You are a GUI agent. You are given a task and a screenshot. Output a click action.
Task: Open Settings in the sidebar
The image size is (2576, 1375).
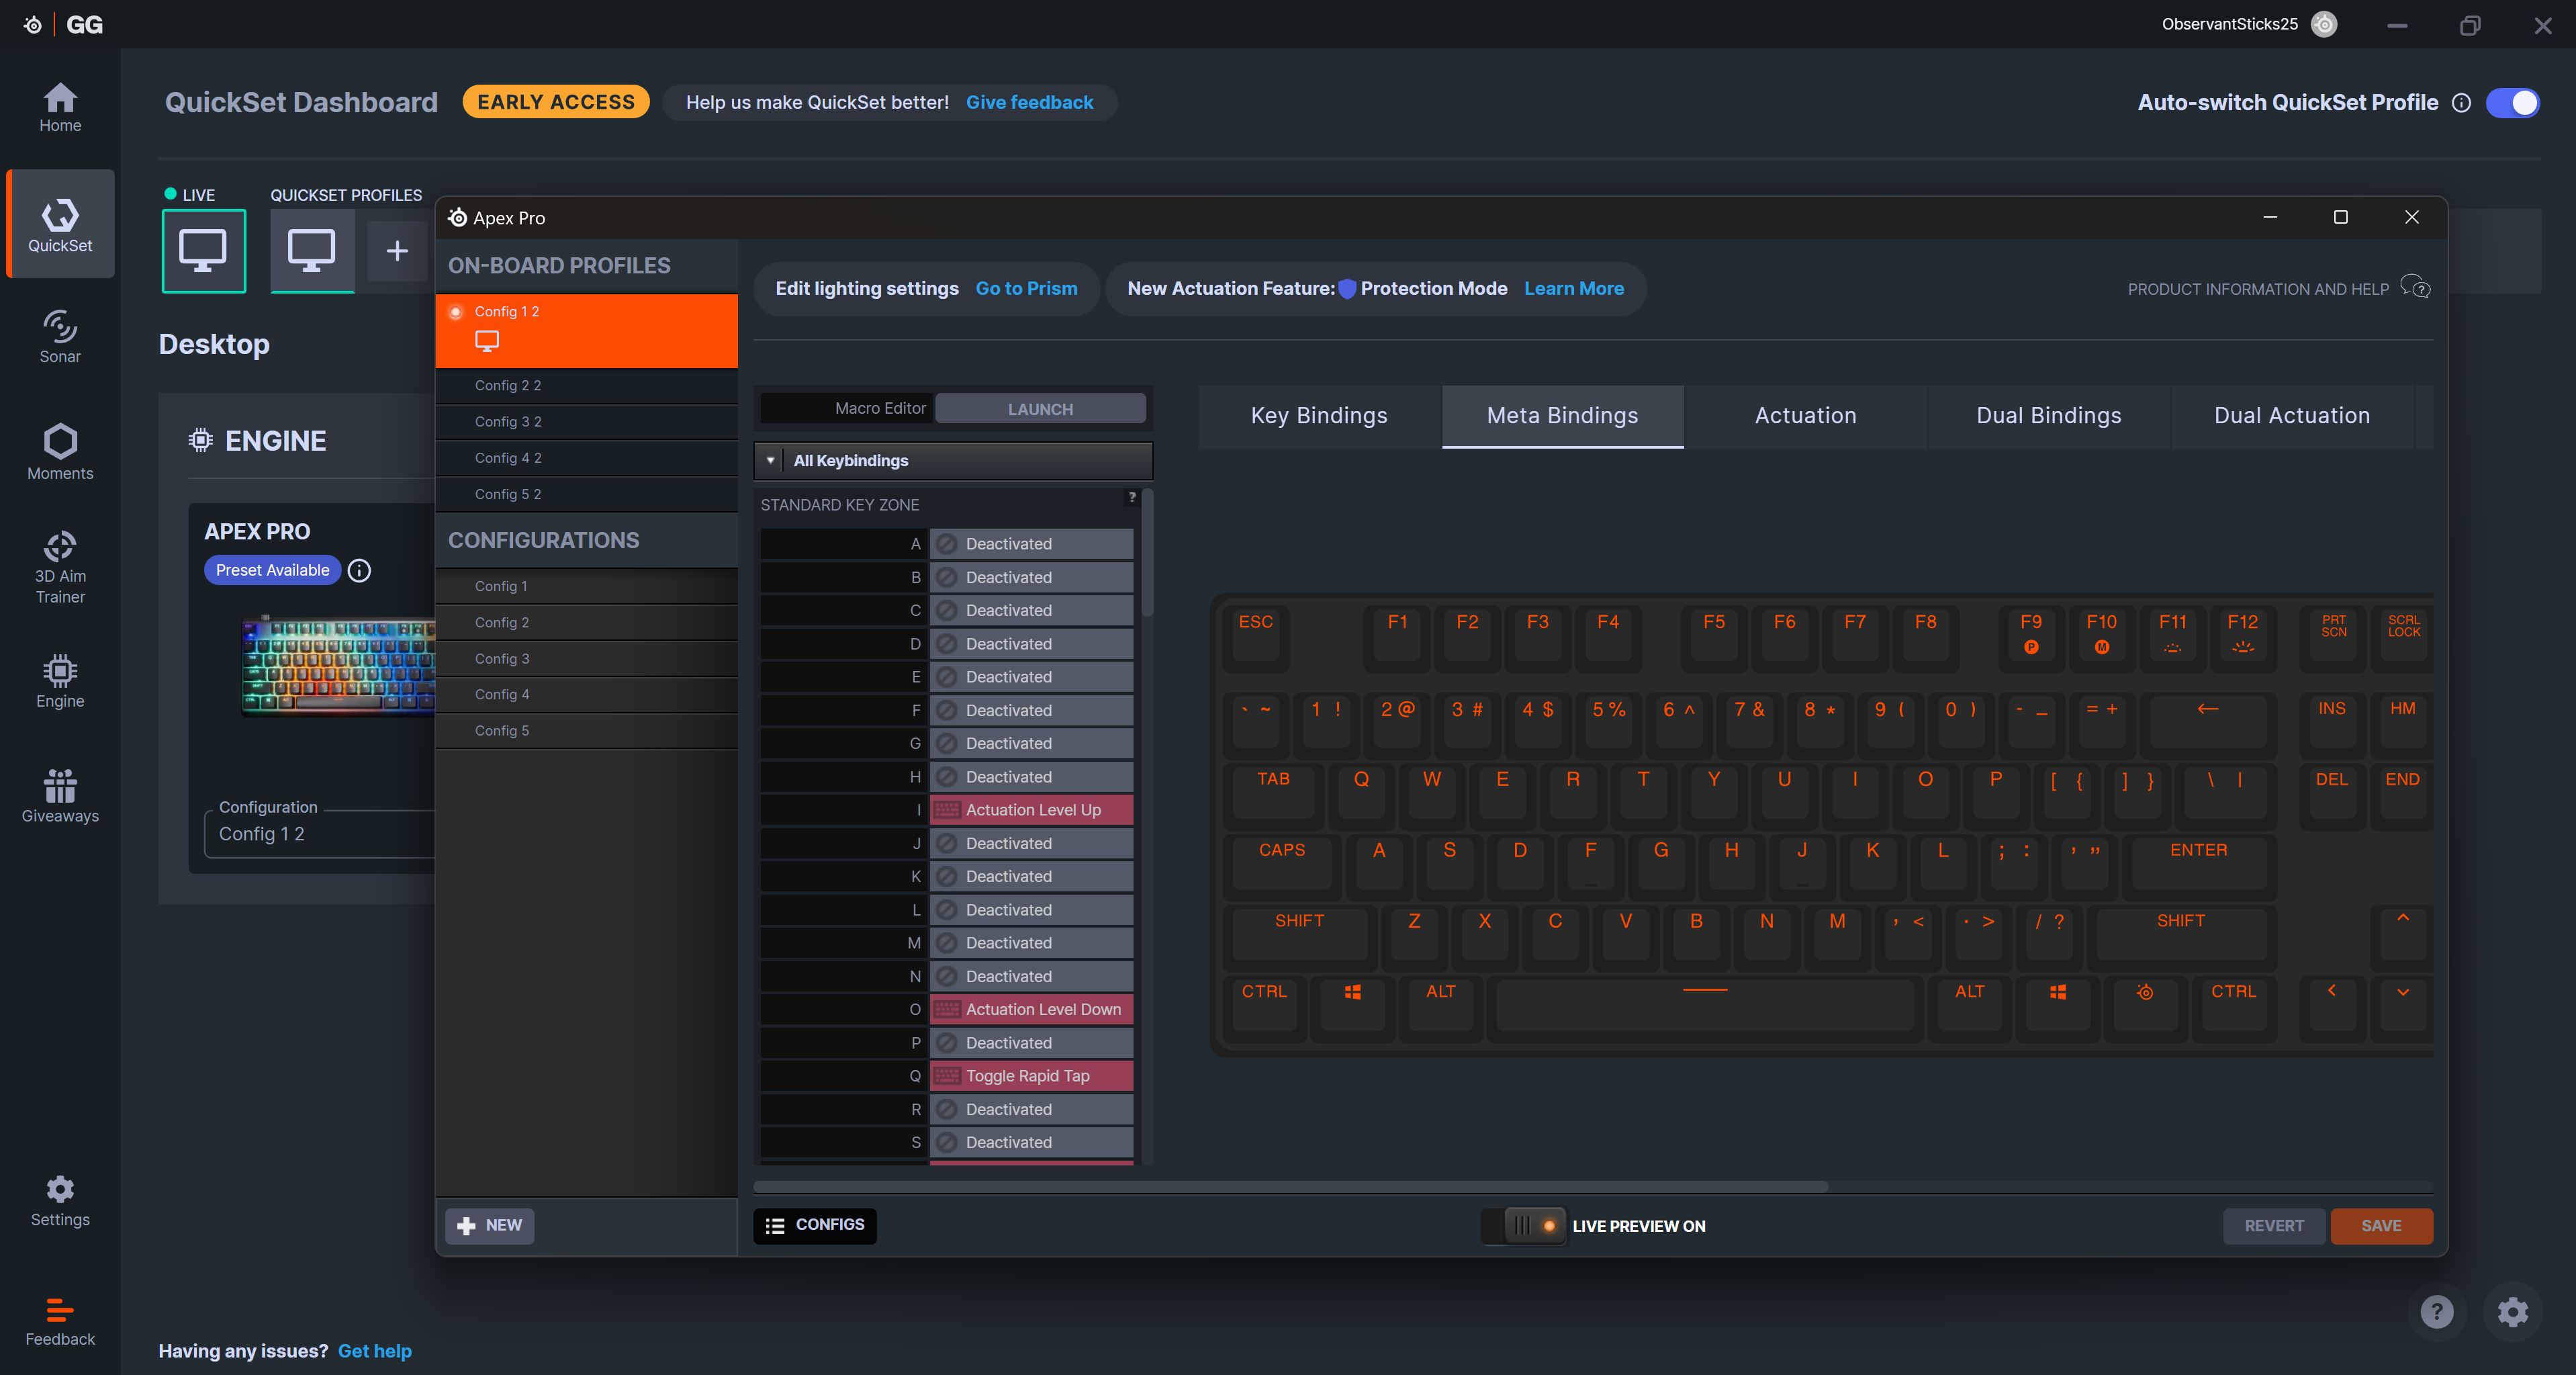pos(60,1201)
